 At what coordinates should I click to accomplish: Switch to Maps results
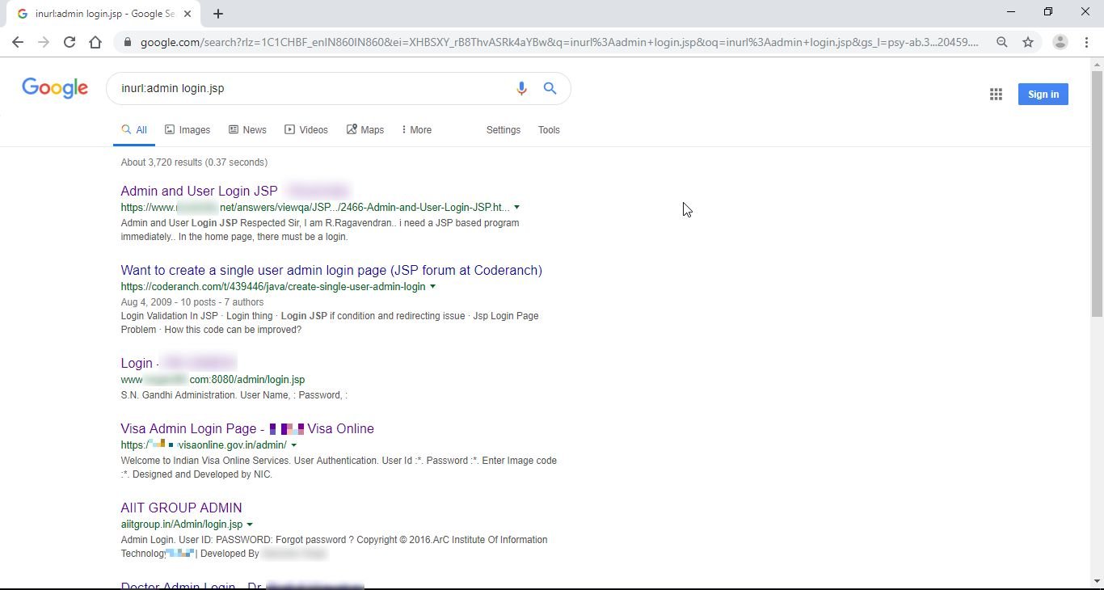tap(365, 130)
